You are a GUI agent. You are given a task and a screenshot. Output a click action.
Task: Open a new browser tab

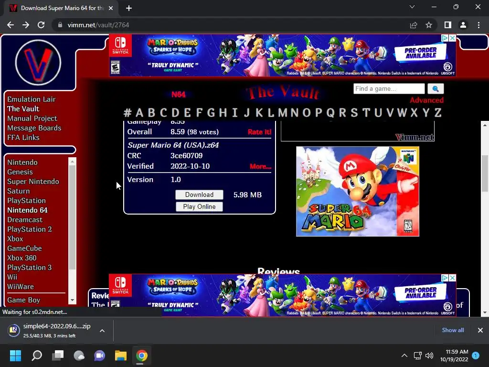(x=129, y=8)
